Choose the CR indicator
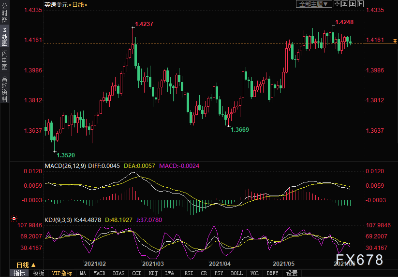This screenshot has height=277, width=398. 204,274
